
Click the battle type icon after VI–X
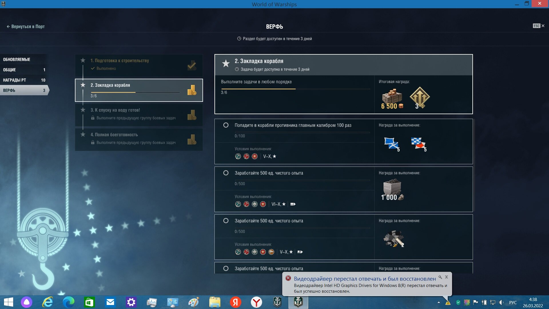click(293, 204)
